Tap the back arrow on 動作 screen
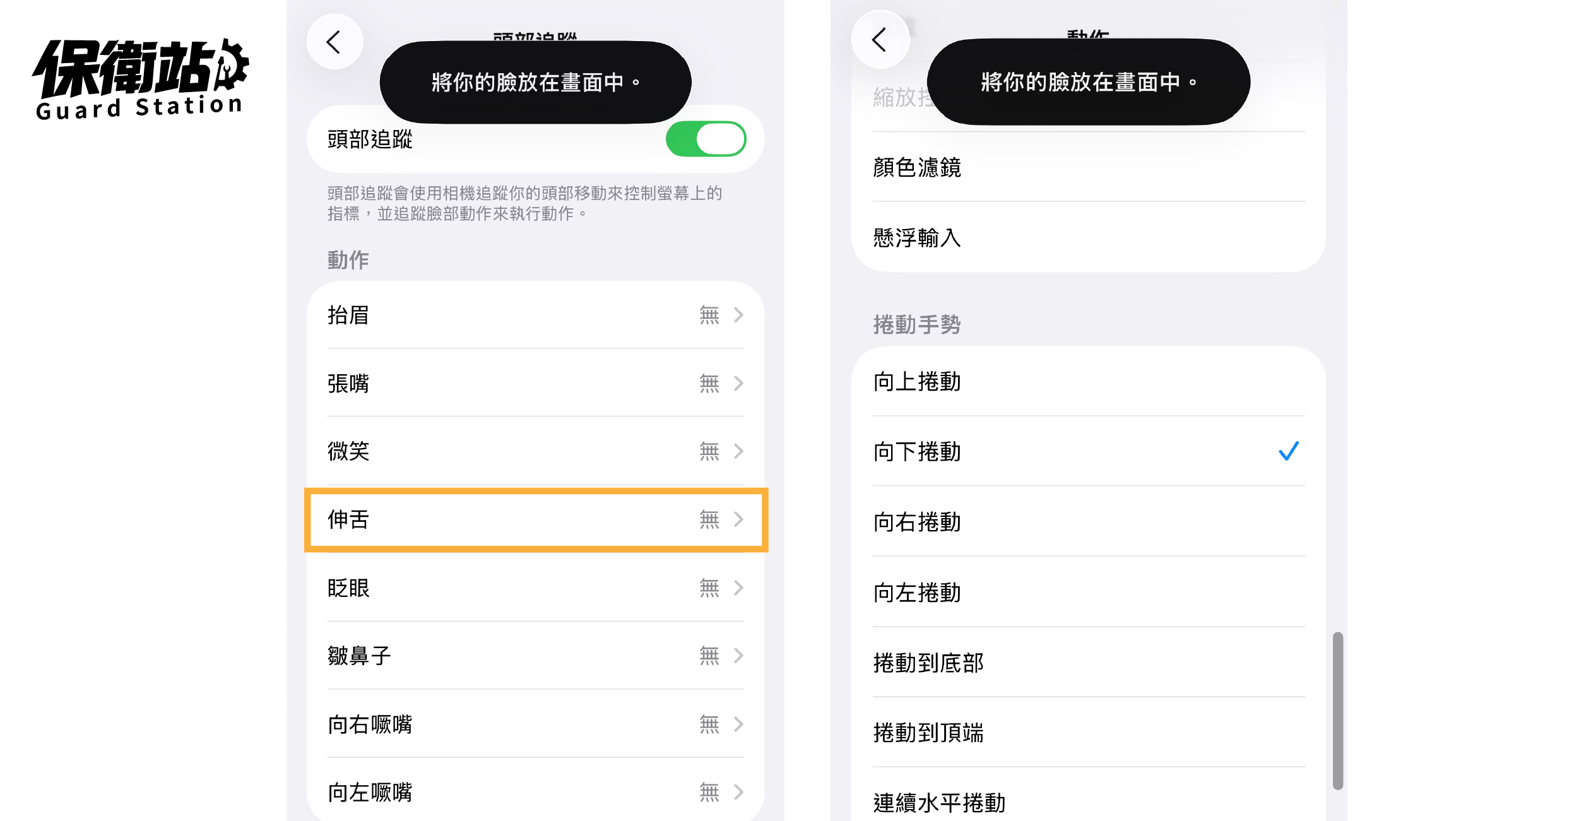 [880, 40]
